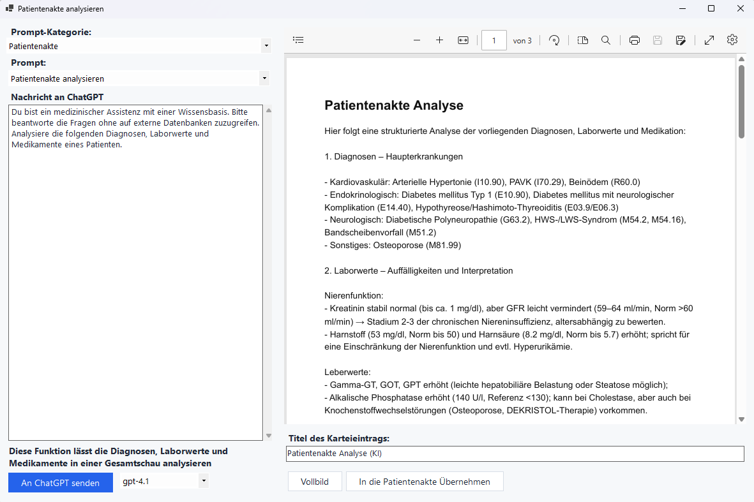Click the save-as icon with pencil
The width and height of the screenshot is (754, 502).
point(681,40)
